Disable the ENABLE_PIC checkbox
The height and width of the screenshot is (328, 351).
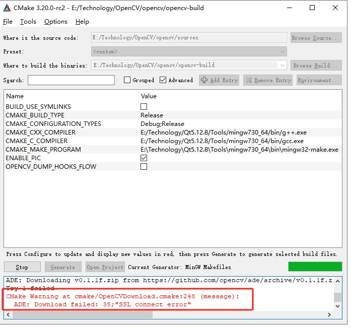coord(144,158)
